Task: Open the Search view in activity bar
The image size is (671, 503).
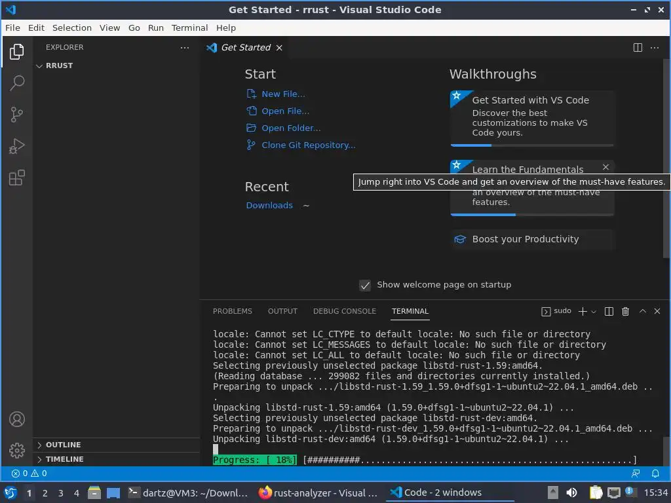Action: (x=16, y=83)
